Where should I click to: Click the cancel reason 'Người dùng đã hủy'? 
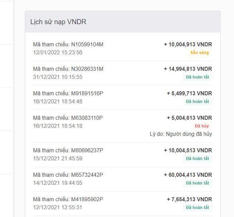(189, 134)
